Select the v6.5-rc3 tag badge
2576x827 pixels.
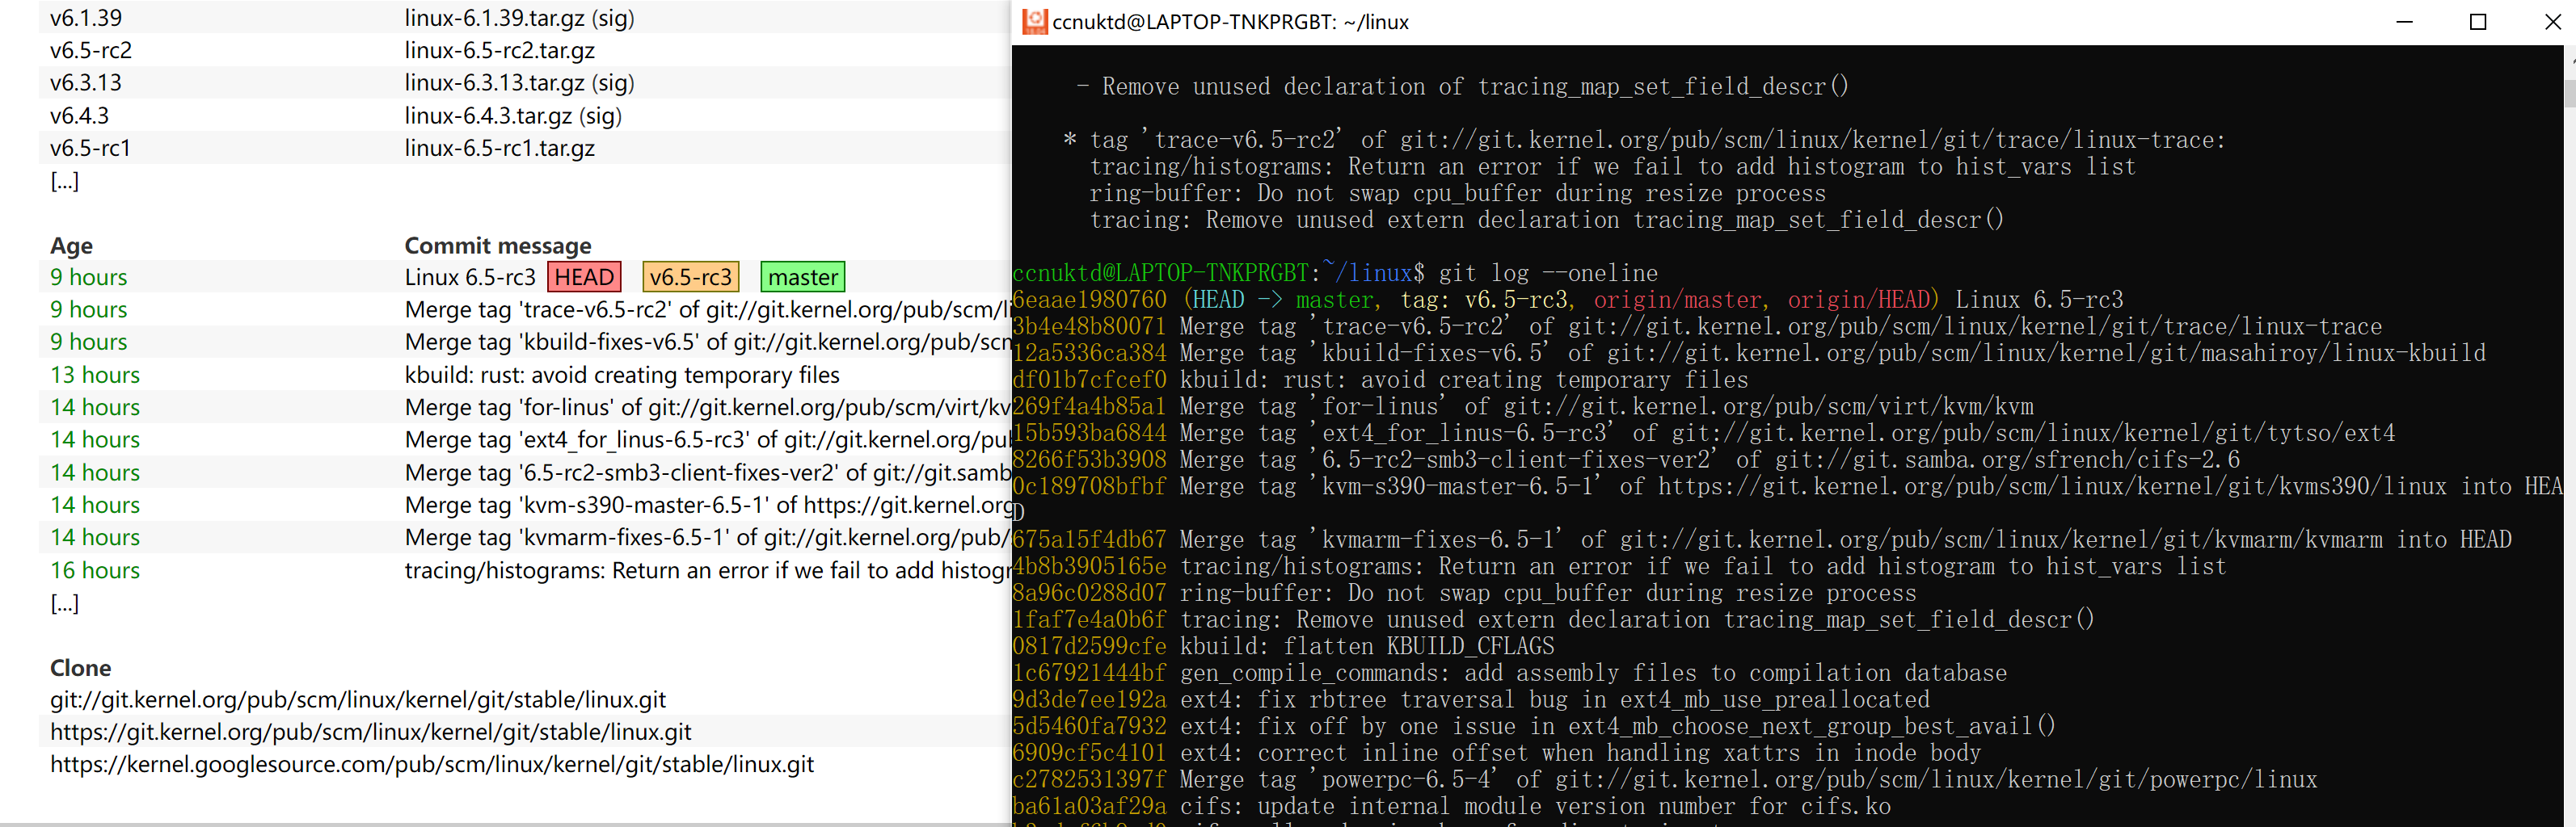(690, 277)
